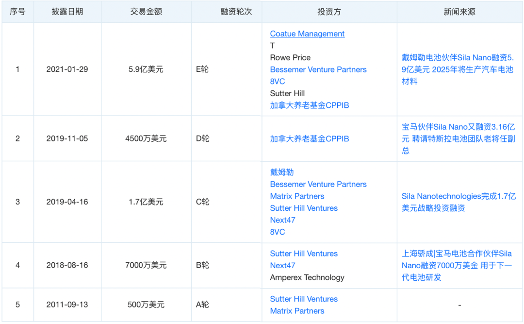524x324 pixels.
Task: Click Matrix Partners in the A轮 row
Action: coord(297,311)
